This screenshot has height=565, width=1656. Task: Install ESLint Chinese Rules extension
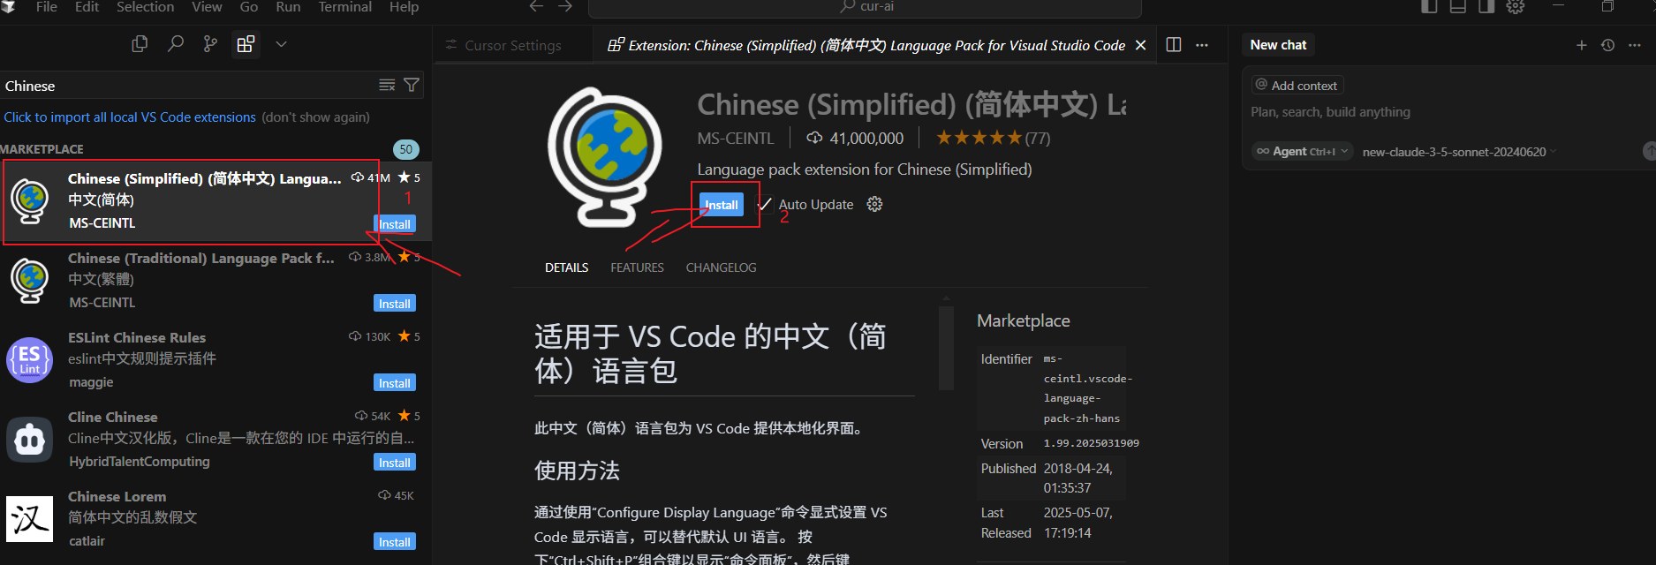pyautogui.click(x=394, y=383)
